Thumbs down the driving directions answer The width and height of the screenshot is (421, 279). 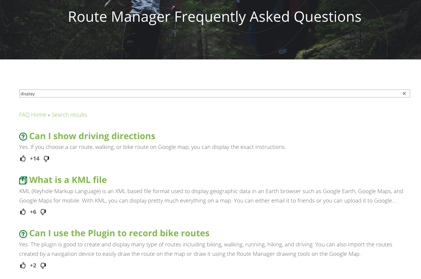[46, 159]
